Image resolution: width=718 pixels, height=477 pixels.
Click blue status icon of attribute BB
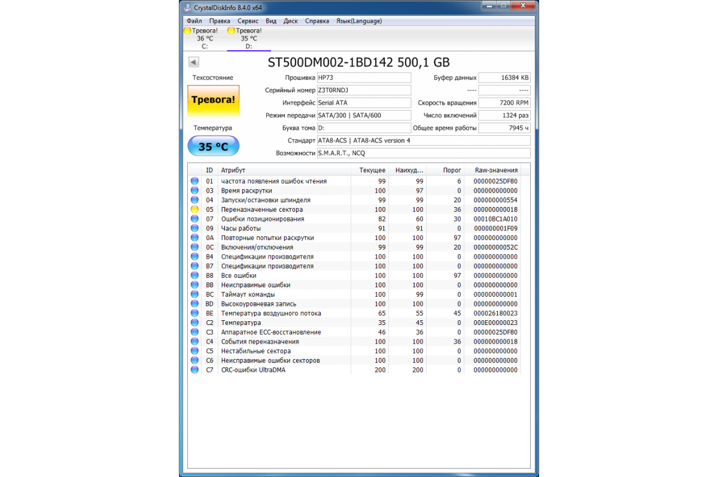pos(194,285)
